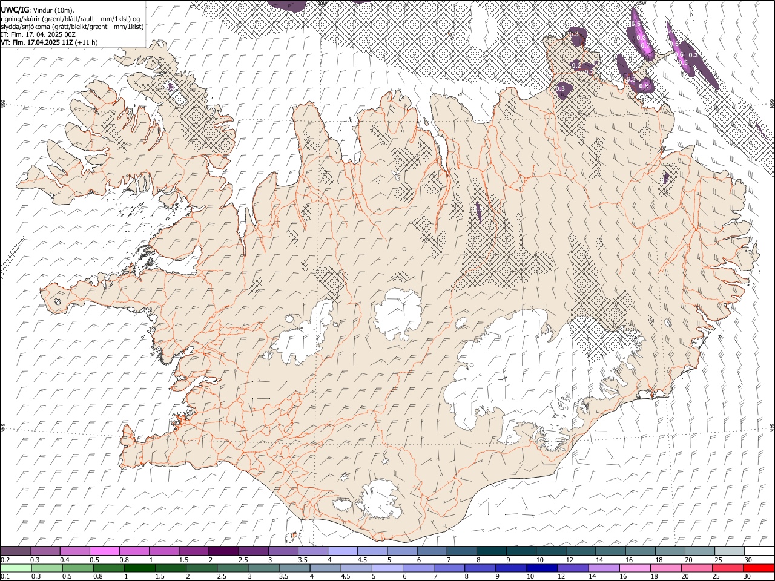Pick the orchid snow-scale swatch labeled 0.4
Screen dimensions: 775x581
(75, 551)
